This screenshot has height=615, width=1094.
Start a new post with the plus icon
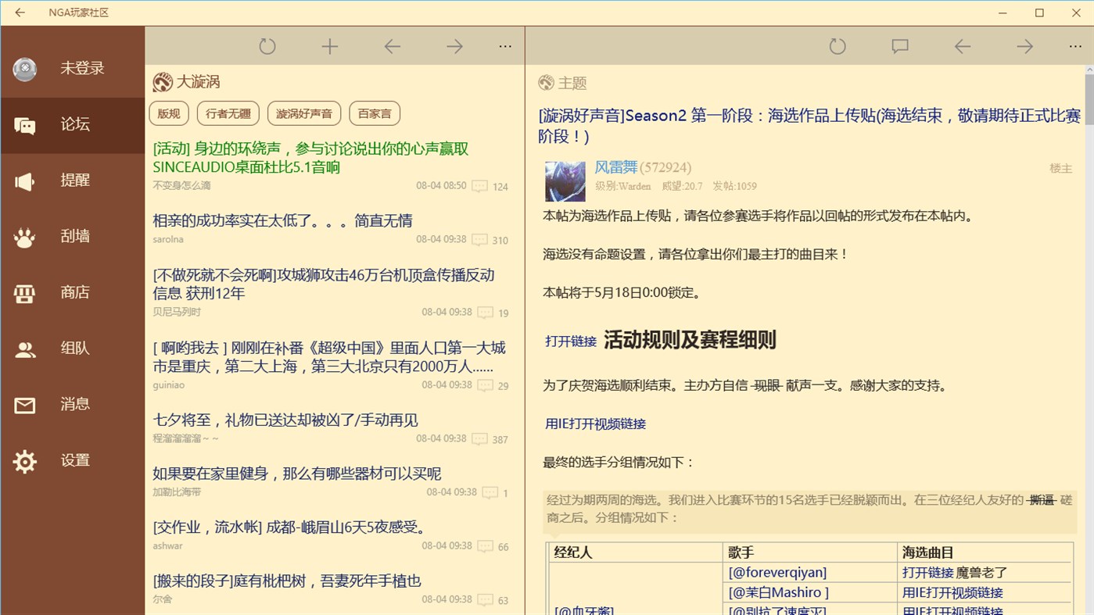[x=329, y=45]
